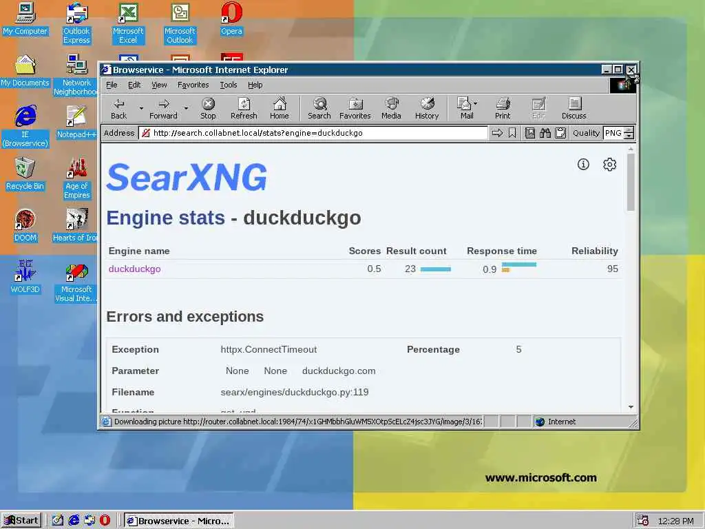Image resolution: width=705 pixels, height=529 pixels.
Task: Click the Quality PNG field
Action: [x=613, y=133]
